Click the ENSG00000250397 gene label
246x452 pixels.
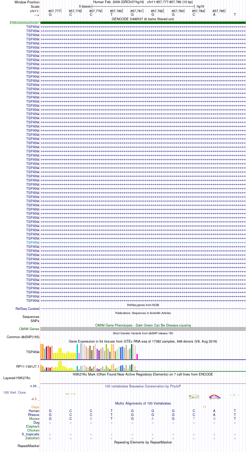click(x=25, y=23)
